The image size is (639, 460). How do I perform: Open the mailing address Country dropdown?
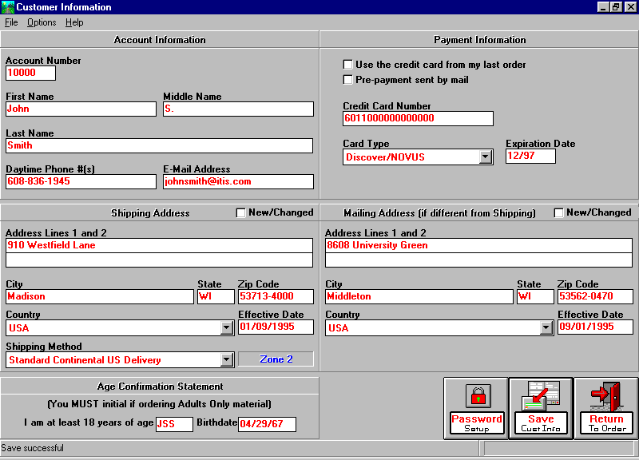click(x=546, y=328)
